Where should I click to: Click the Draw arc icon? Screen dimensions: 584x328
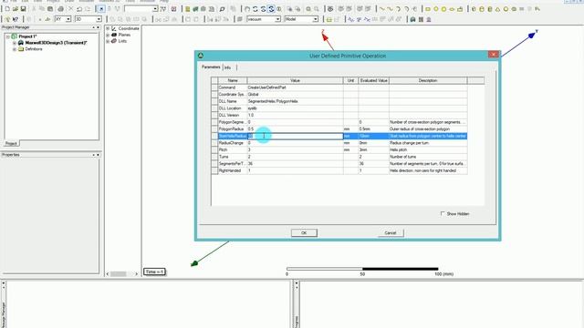tap(398, 8)
